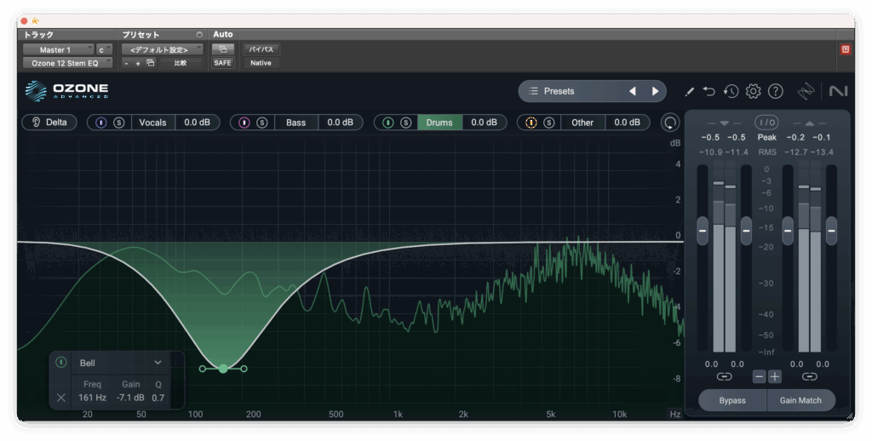The width and height of the screenshot is (872, 441).
Task: Go to the next preset arrow
Action: coord(655,91)
